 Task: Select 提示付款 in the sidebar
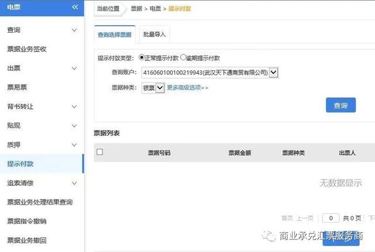click(42, 164)
